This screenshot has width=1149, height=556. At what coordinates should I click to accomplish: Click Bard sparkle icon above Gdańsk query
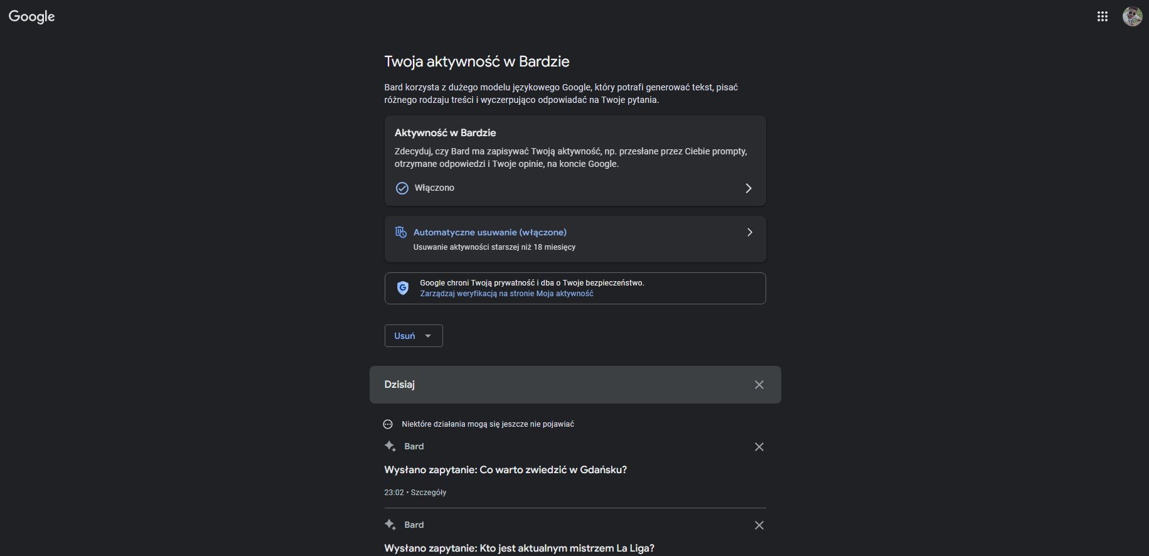click(x=390, y=446)
